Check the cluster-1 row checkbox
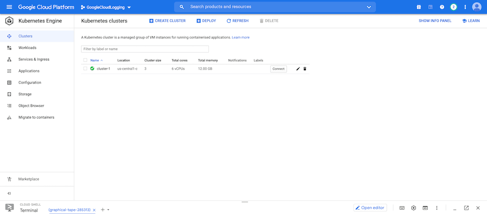 pyautogui.click(x=85, y=69)
